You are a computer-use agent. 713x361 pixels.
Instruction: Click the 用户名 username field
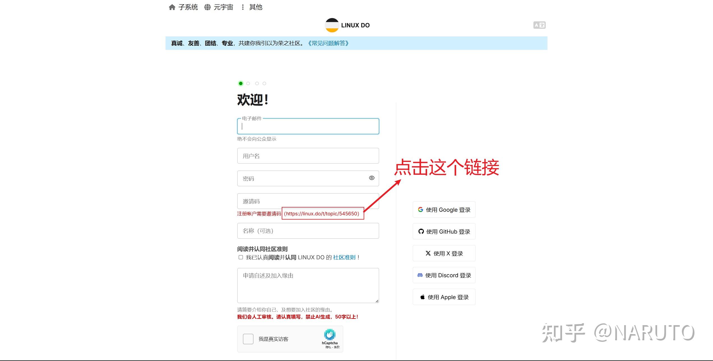[308, 156]
